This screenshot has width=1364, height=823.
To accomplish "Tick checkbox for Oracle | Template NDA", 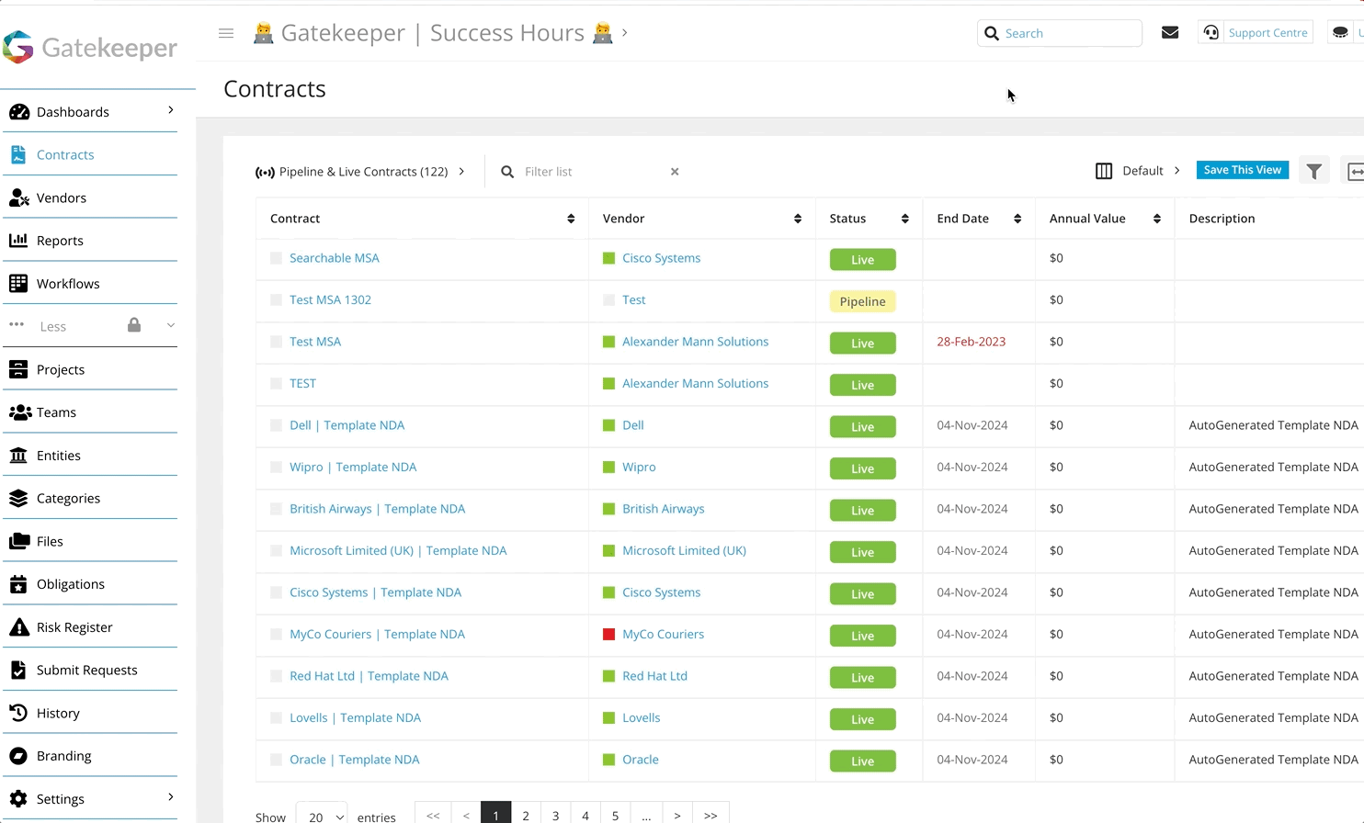I will (x=276, y=760).
